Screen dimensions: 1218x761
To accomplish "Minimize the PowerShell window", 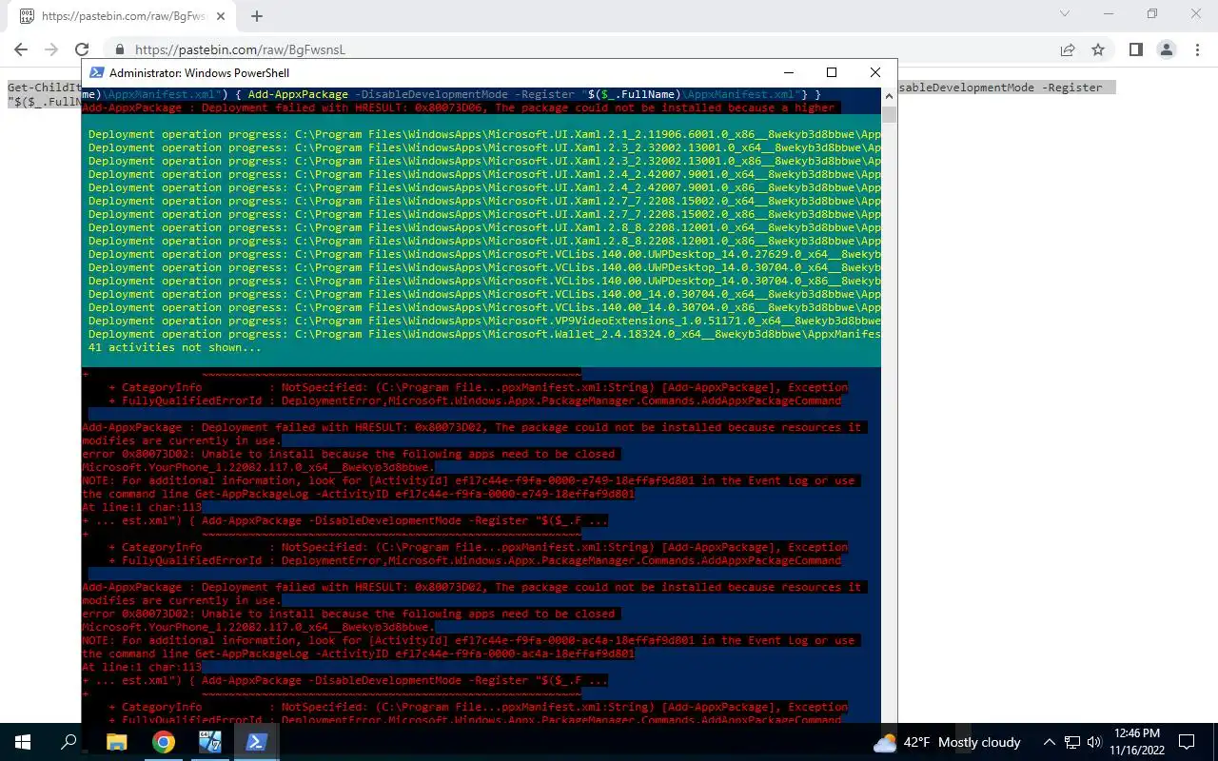I will 788,72.
